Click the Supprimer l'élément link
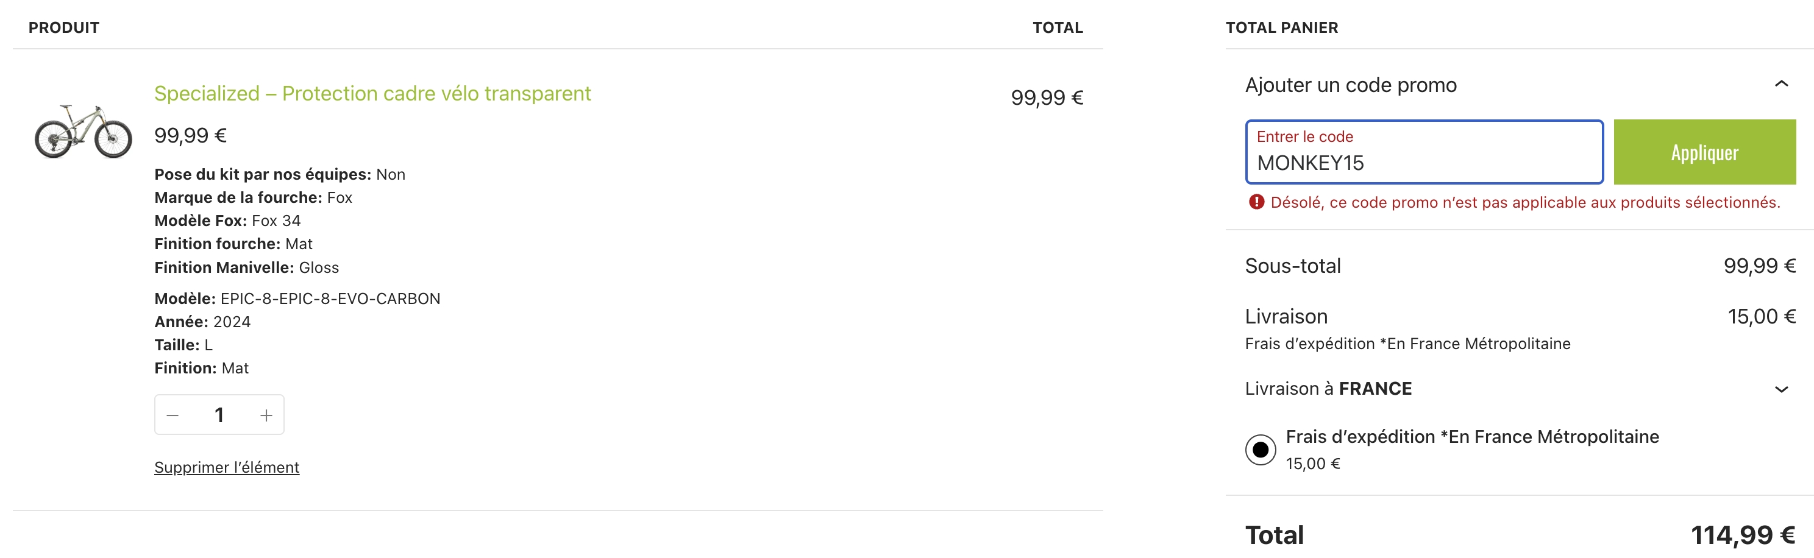1814x558 pixels. 227,467
